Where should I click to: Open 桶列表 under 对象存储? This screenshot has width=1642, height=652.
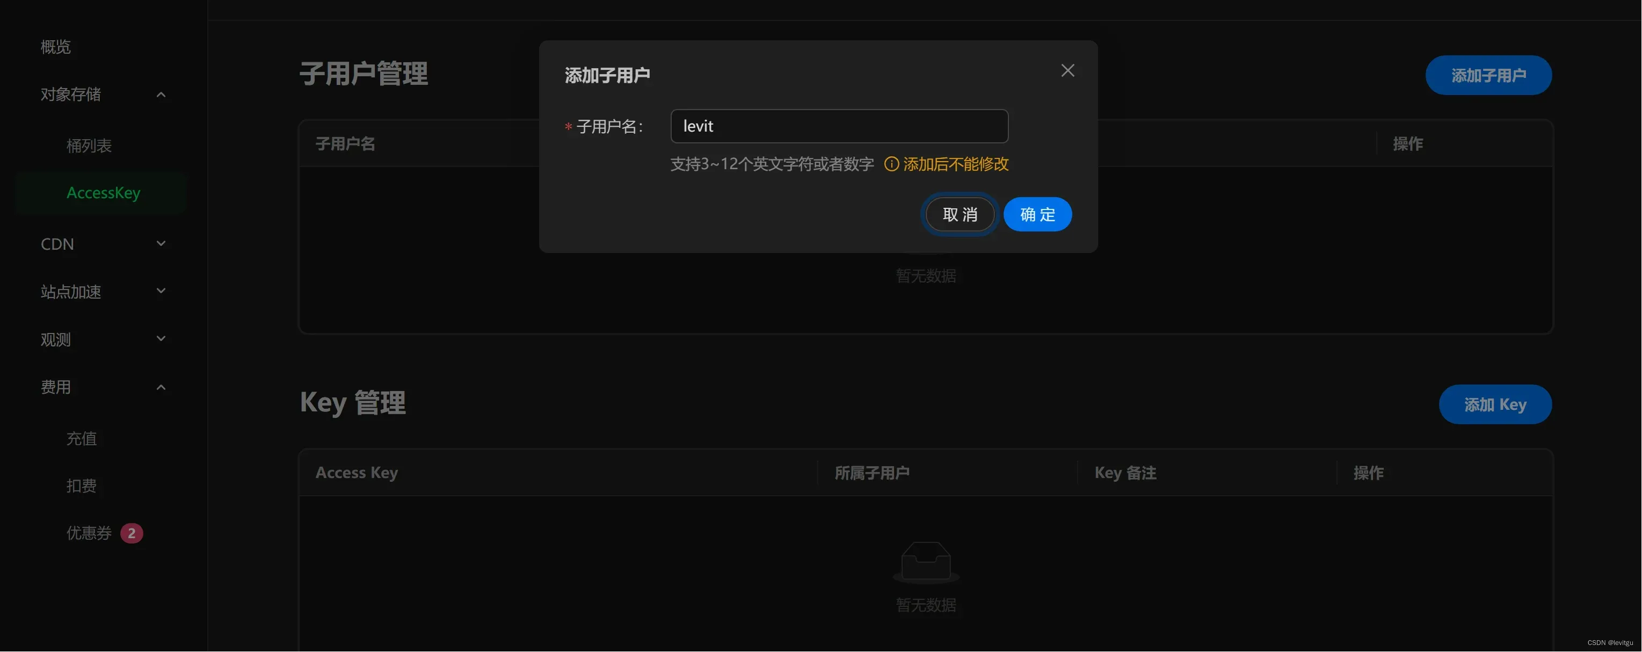89,146
